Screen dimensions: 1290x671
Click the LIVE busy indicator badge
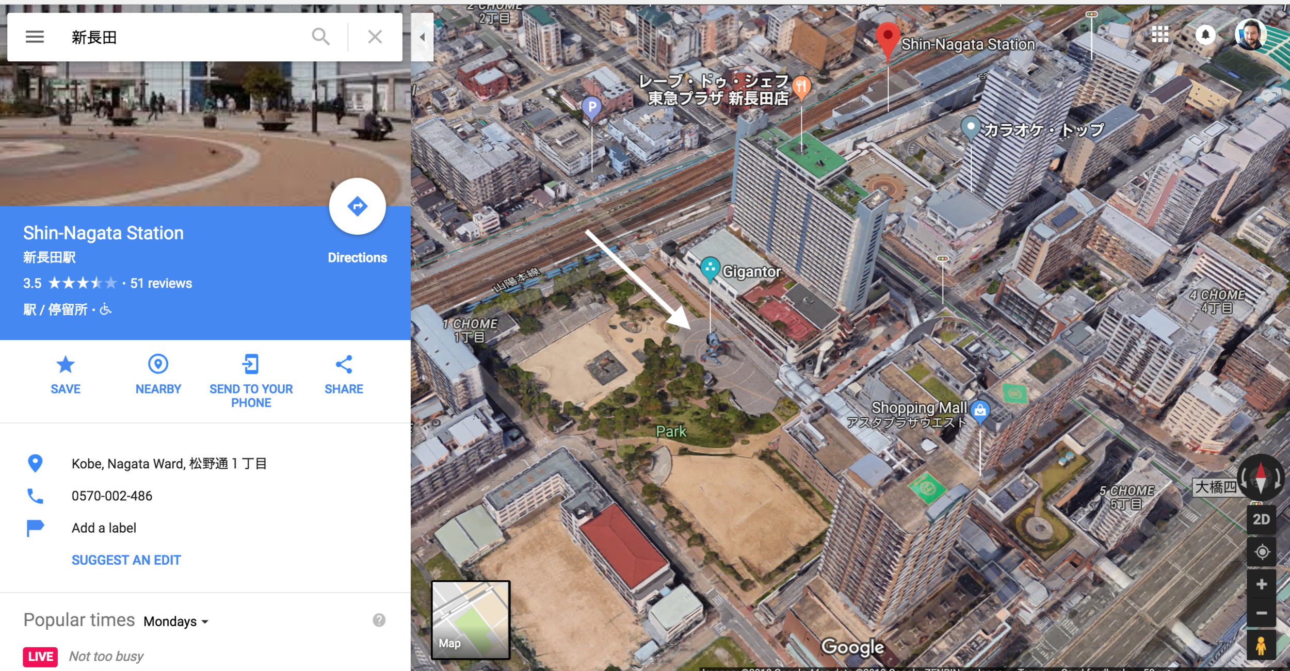coord(40,657)
